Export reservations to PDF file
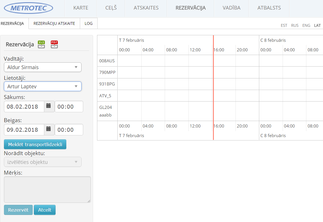This screenshot has width=323, height=222. click(54, 45)
